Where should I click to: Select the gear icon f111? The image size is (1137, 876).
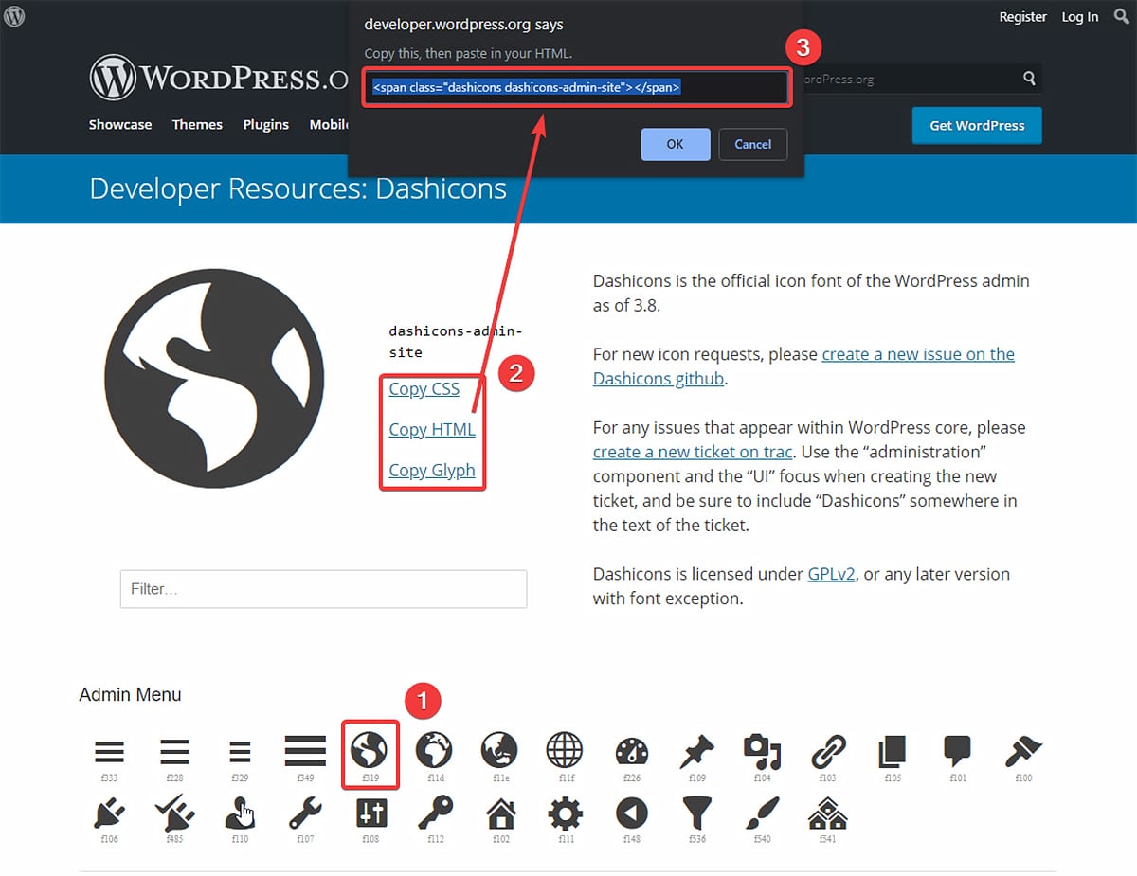(566, 813)
